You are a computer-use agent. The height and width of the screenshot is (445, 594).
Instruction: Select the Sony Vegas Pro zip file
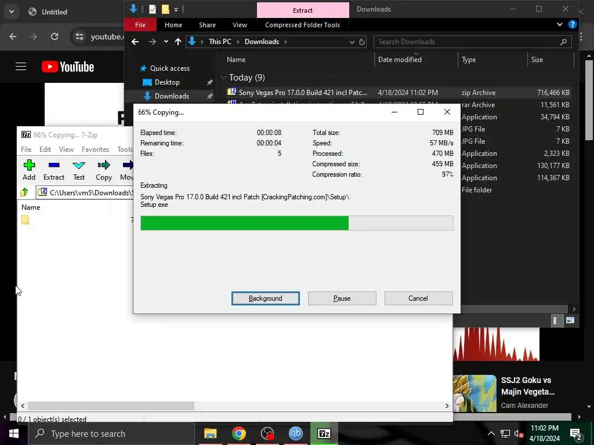coord(303,92)
